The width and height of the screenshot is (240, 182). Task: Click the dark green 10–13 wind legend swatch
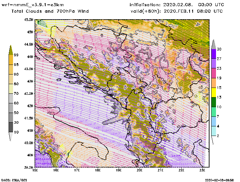pyautogui.click(x=214, y=102)
